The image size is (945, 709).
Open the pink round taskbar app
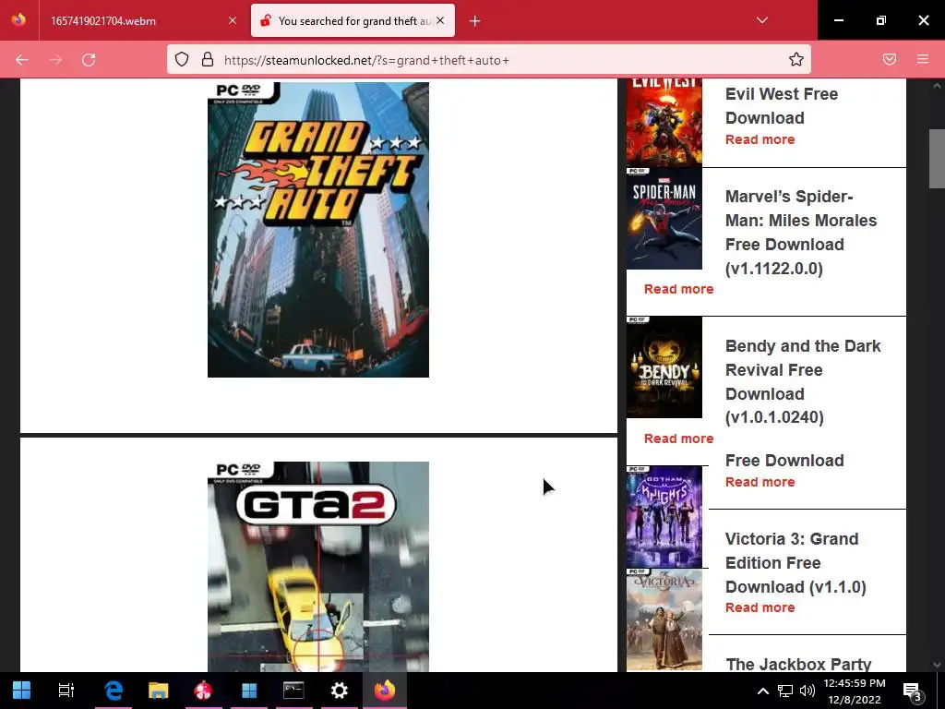[x=203, y=691]
